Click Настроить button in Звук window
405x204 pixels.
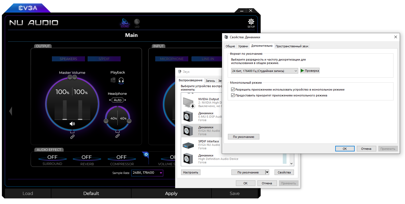[191, 172]
